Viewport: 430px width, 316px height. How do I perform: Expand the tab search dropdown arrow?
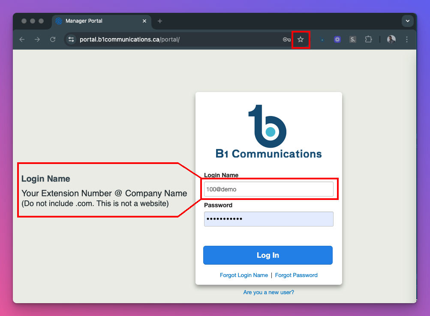[x=408, y=21]
